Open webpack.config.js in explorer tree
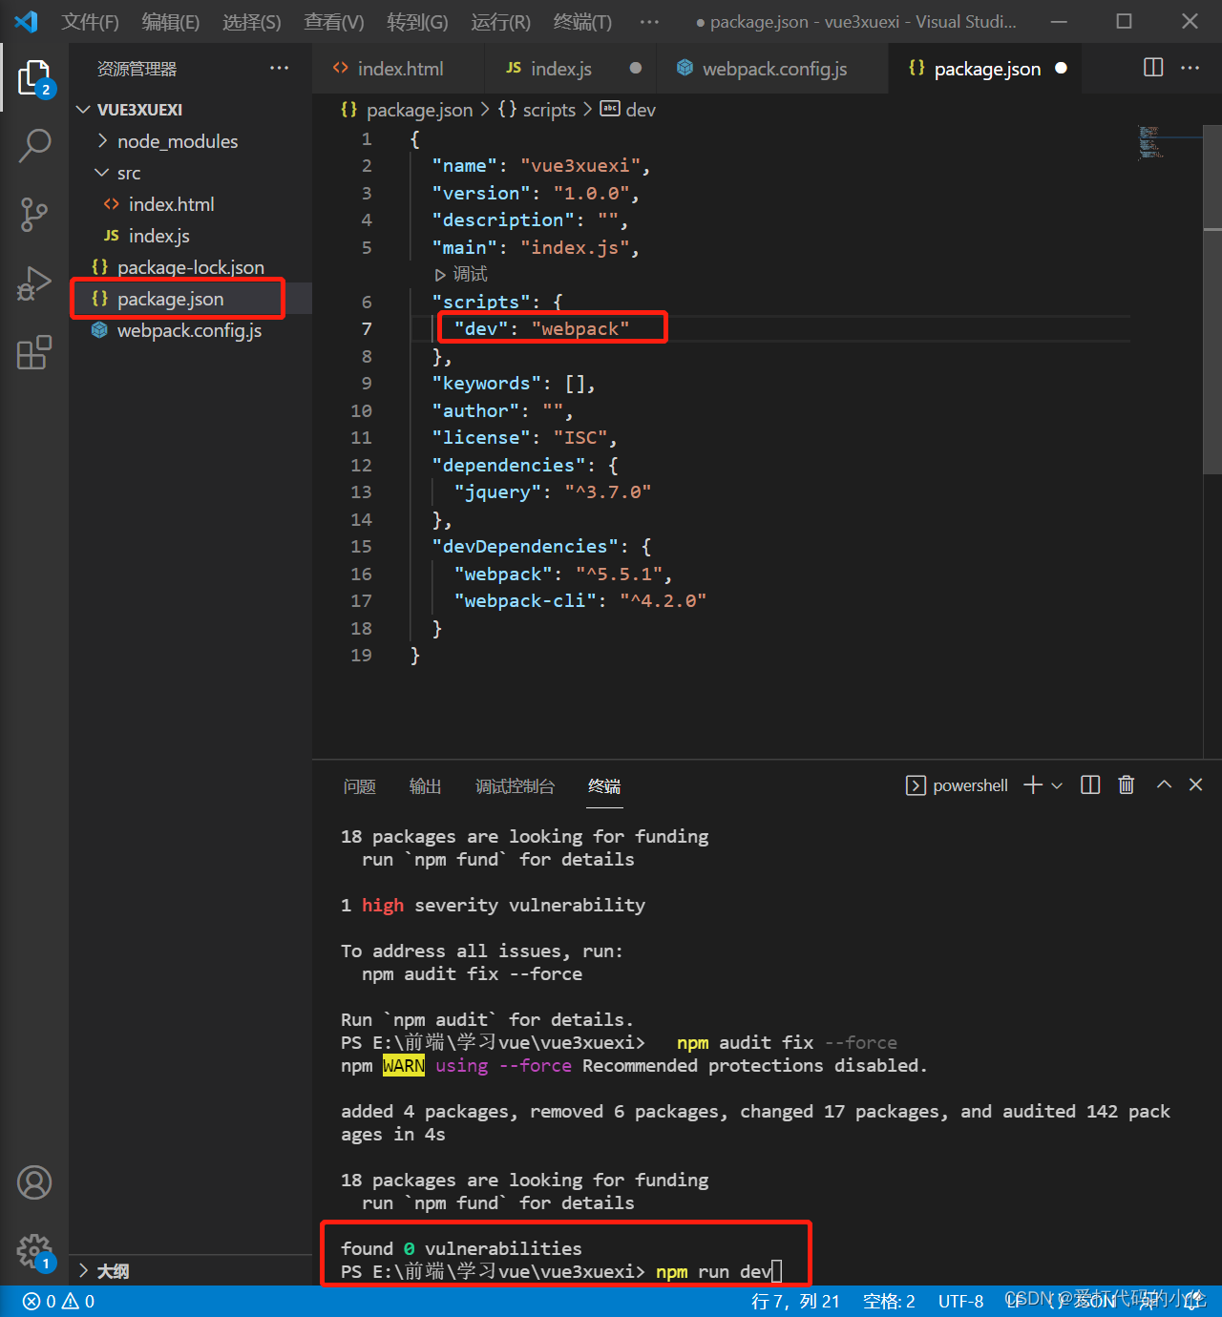Viewport: 1222px width, 1317px height. [190, 330]
